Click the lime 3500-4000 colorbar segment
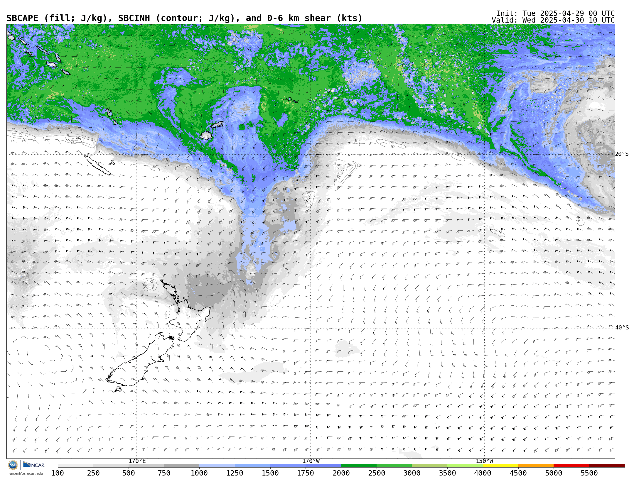Screen dimensions: 634x477 (x=465, y=466)
